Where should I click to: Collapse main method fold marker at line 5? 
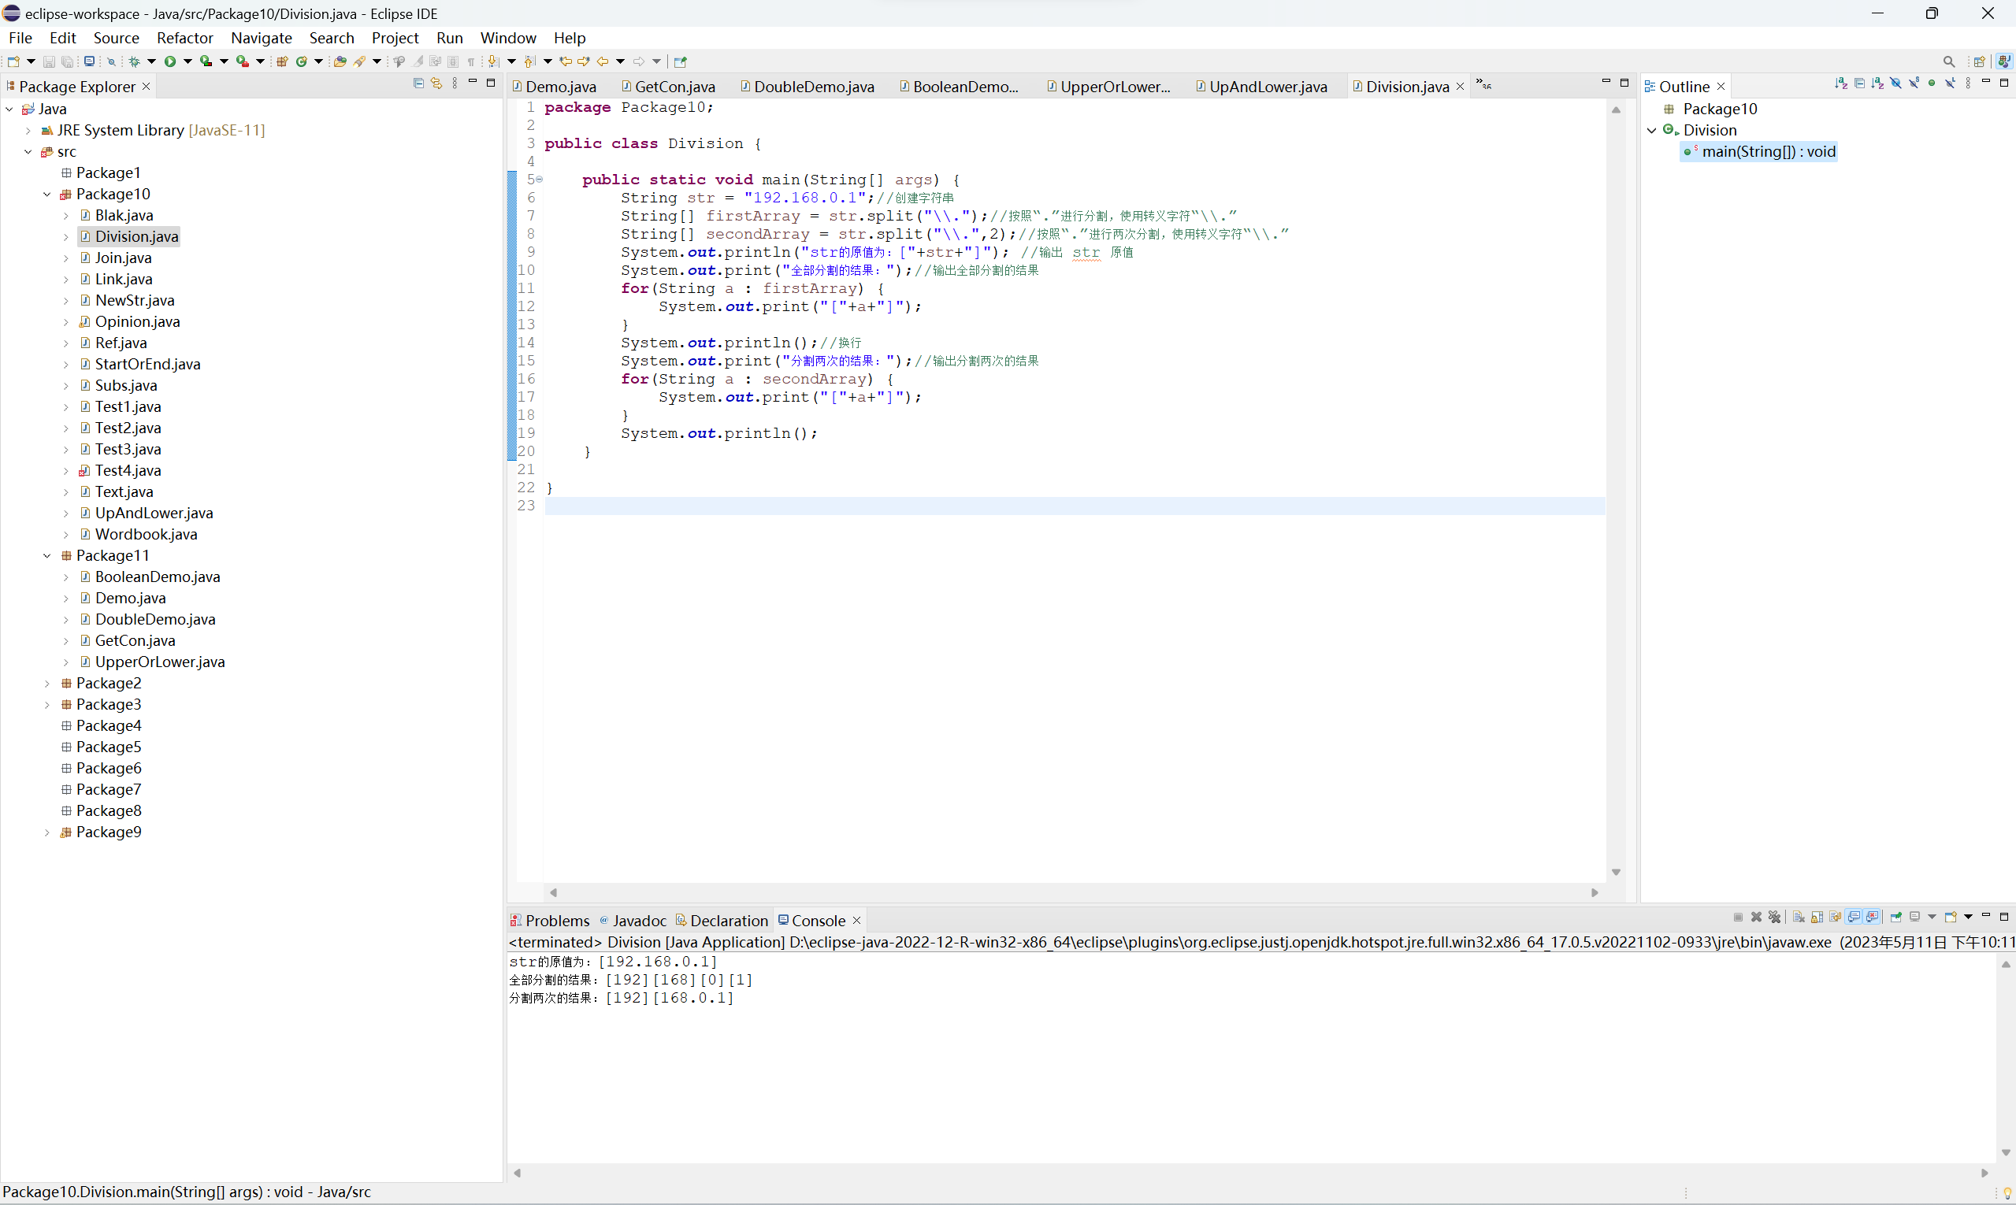pyautogui.click(x=539, y=180)
